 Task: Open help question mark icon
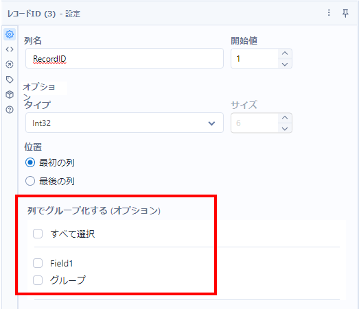coord(10,110)
